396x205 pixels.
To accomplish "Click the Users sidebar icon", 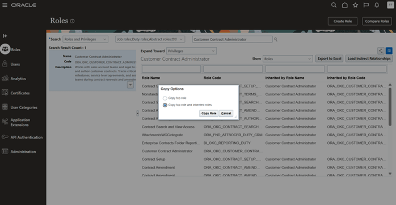I will point(5,64).
